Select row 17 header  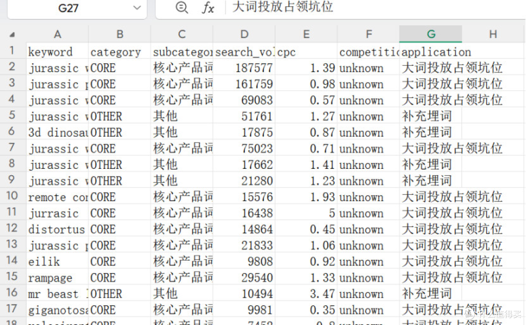[12, 308]
